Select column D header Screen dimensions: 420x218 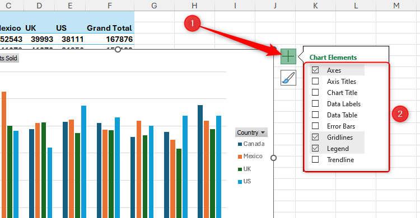tap(39, 6)
